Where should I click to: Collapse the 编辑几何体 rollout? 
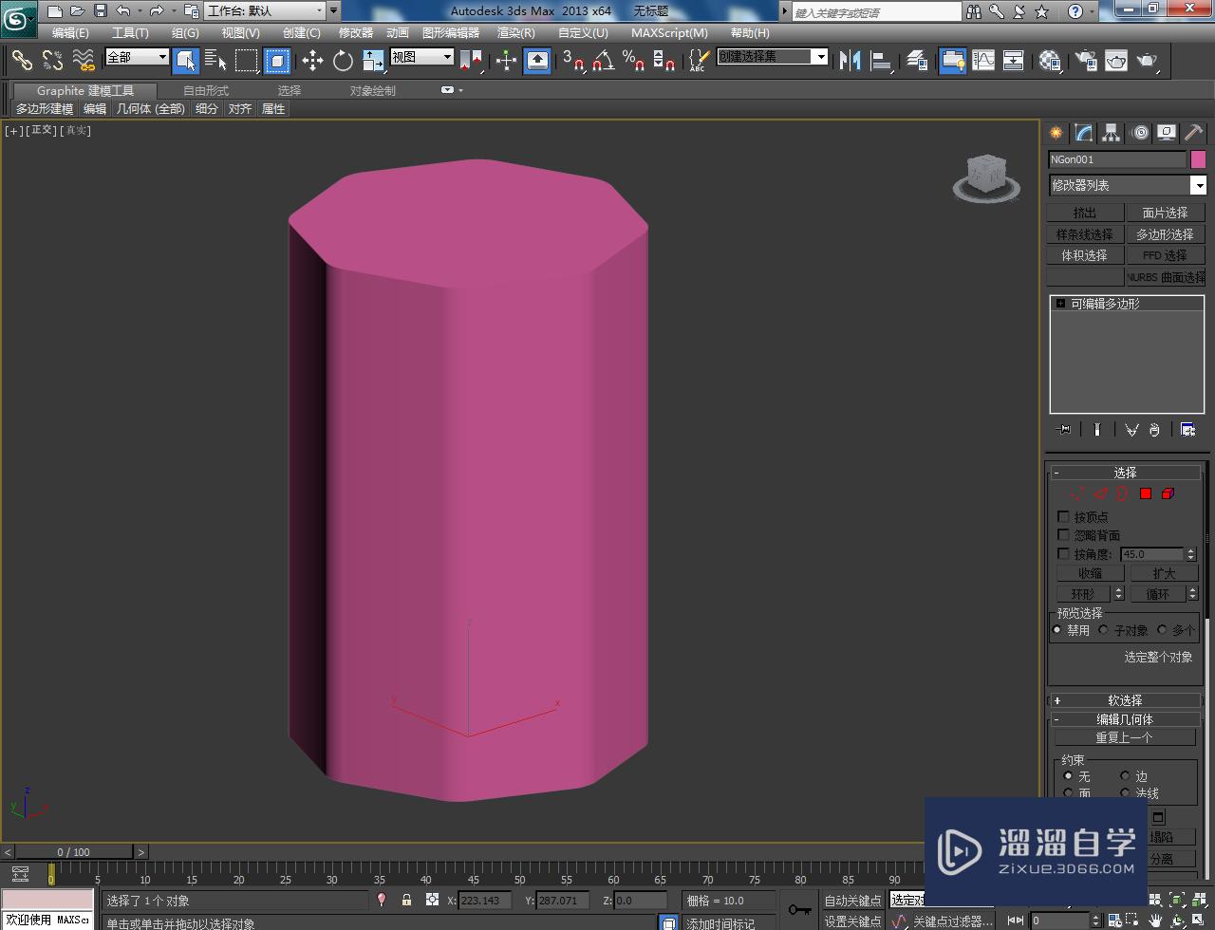[1124, 719]
